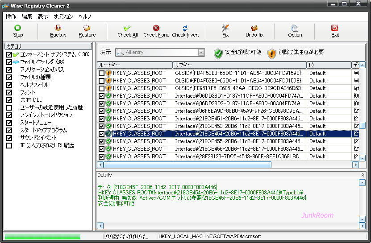Click the カテゴリ panel header
This screenshot has width=371, height=243.
48,46
